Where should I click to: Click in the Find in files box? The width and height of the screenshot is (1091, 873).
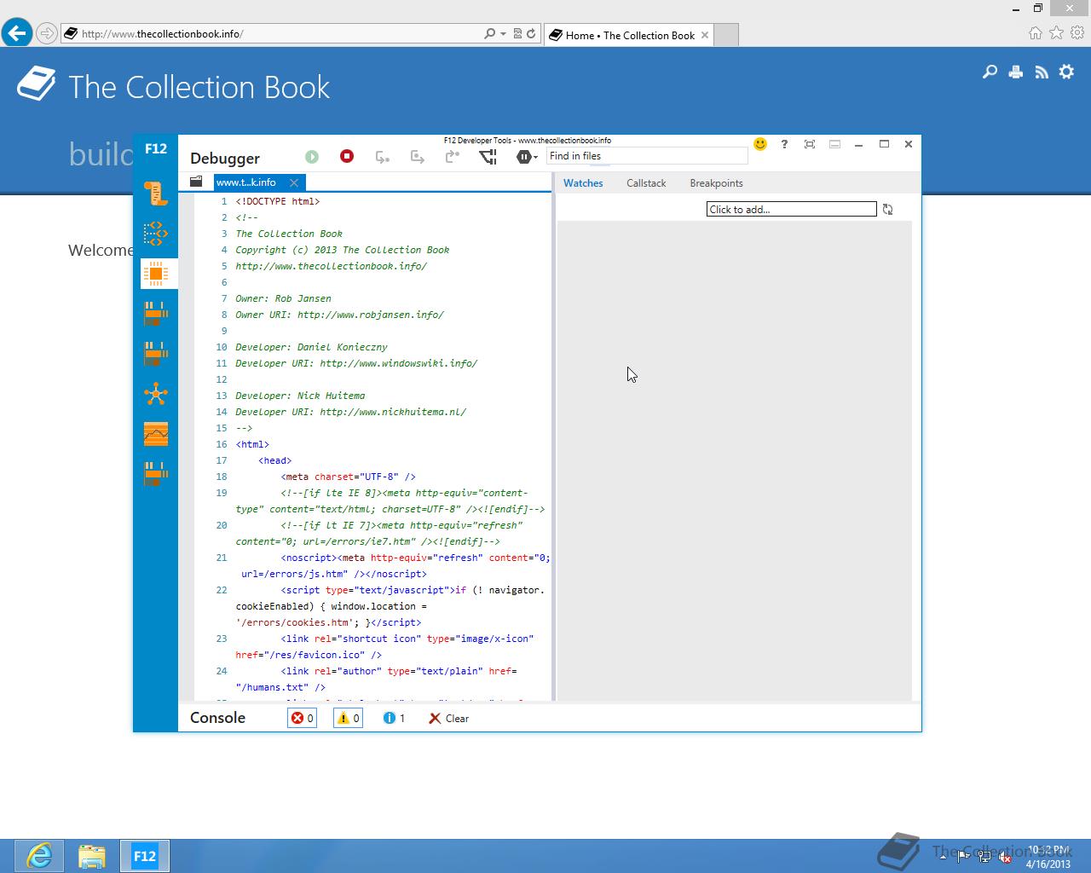(647, 156)
